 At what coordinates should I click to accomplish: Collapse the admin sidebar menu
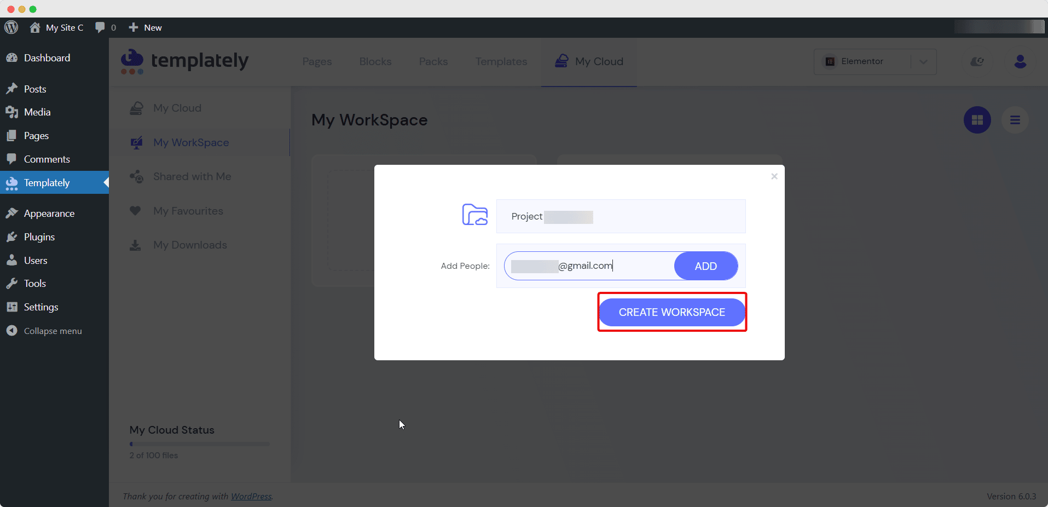click(45, 331)
